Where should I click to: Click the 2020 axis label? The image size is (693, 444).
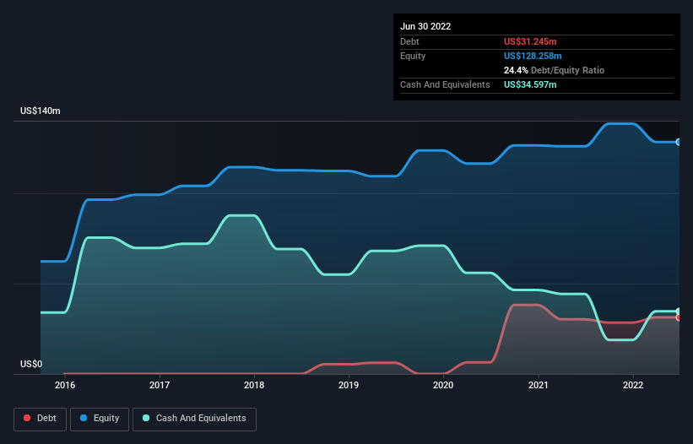443,385
